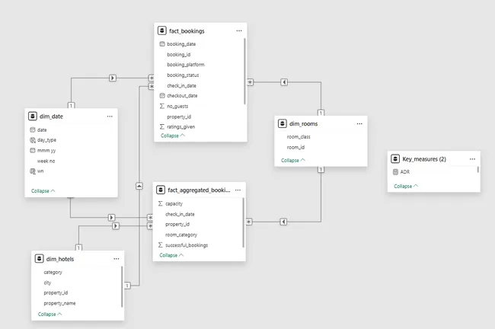Select upward filter arrow on dim_hotels to fact_bookings line
The height and width of the screenshot is (329, 495).
pos(139,186)
